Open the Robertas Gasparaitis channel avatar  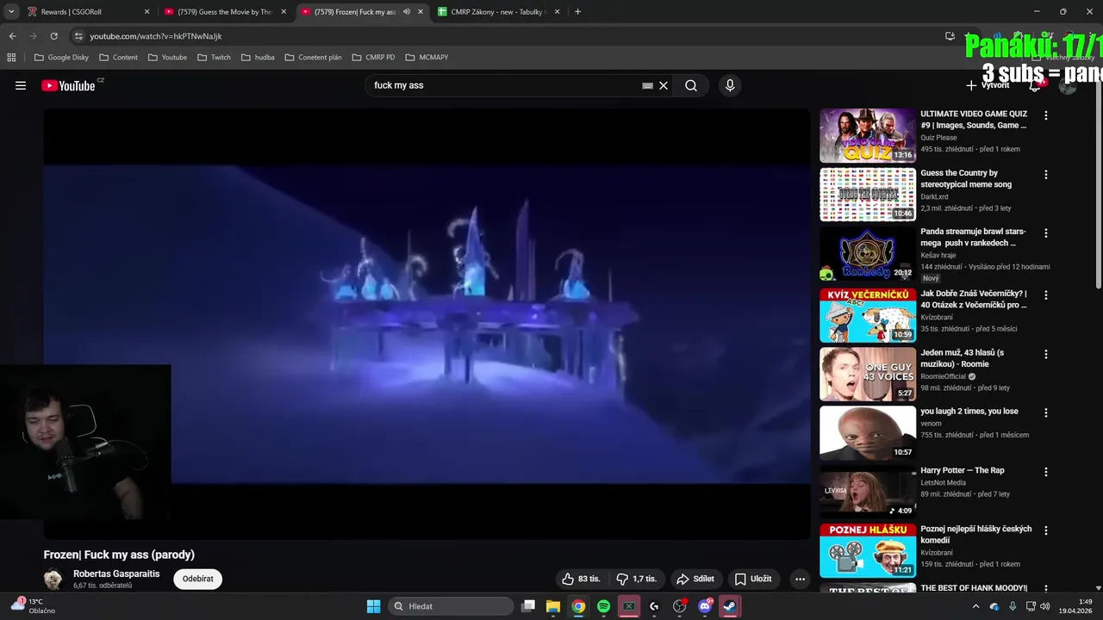point(53,579)
